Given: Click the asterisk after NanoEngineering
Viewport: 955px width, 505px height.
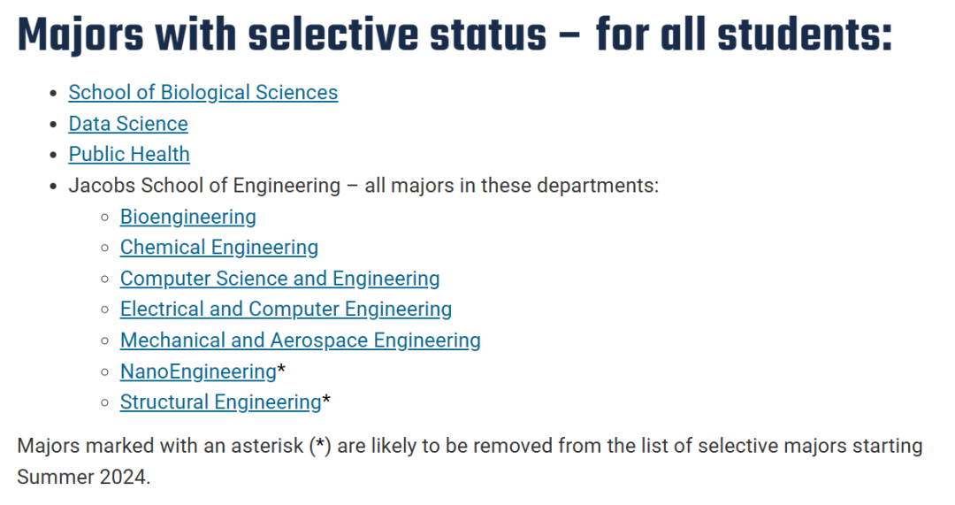Looking at the screenshot, I should (281, 369).
